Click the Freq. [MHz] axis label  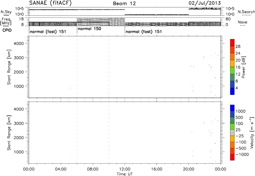(x=6, y=22)
